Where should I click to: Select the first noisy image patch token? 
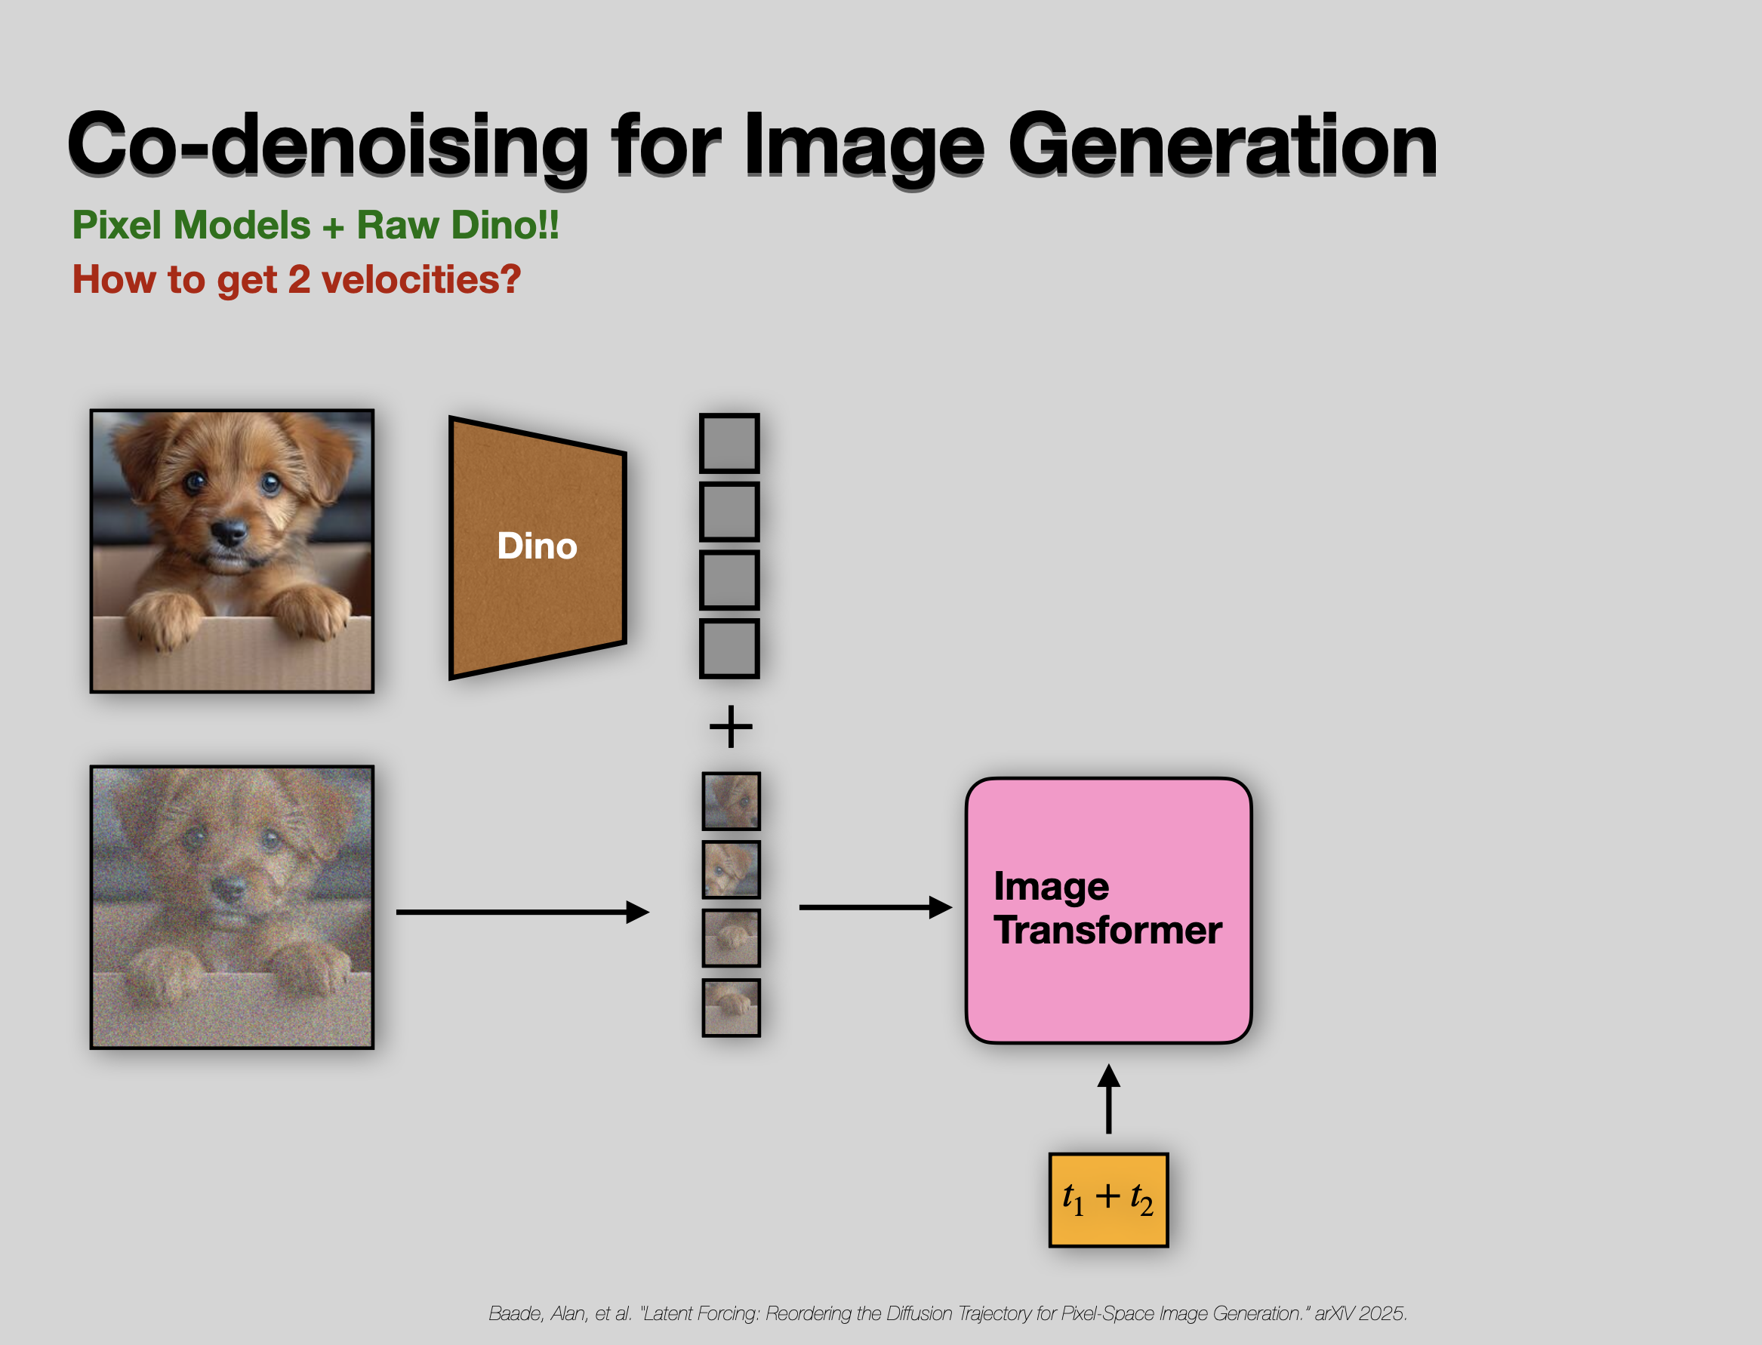click(x=731, y=801)
